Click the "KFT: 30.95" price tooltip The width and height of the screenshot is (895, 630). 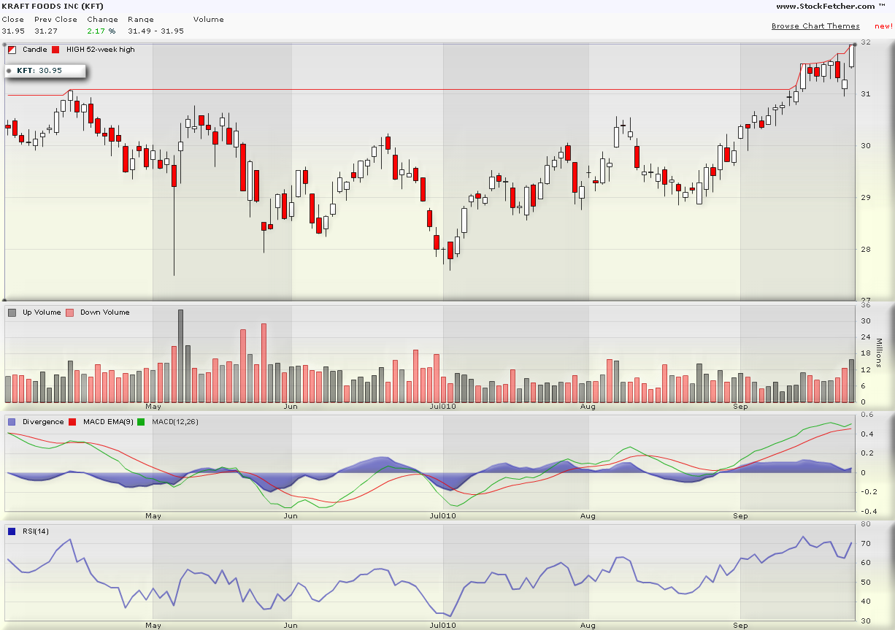[45, 71]
